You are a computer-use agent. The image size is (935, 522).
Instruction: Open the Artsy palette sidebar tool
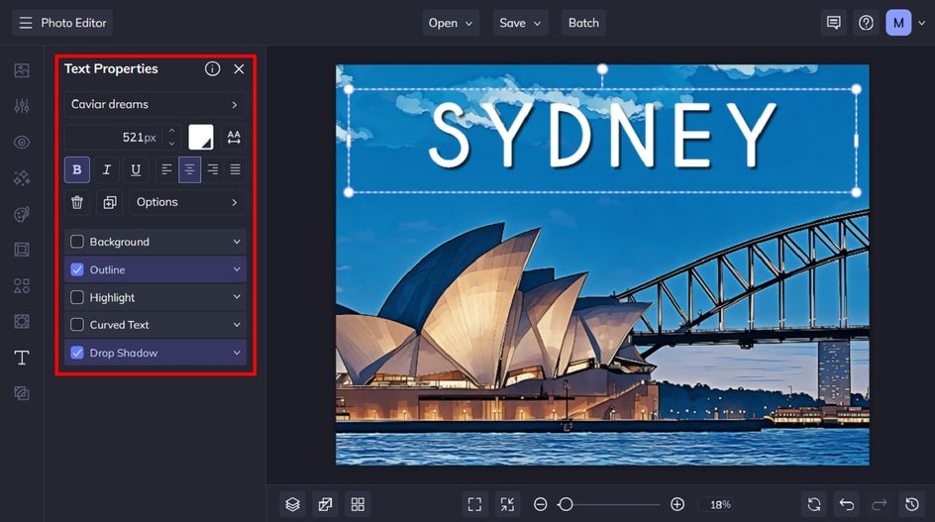click(22, 214)
